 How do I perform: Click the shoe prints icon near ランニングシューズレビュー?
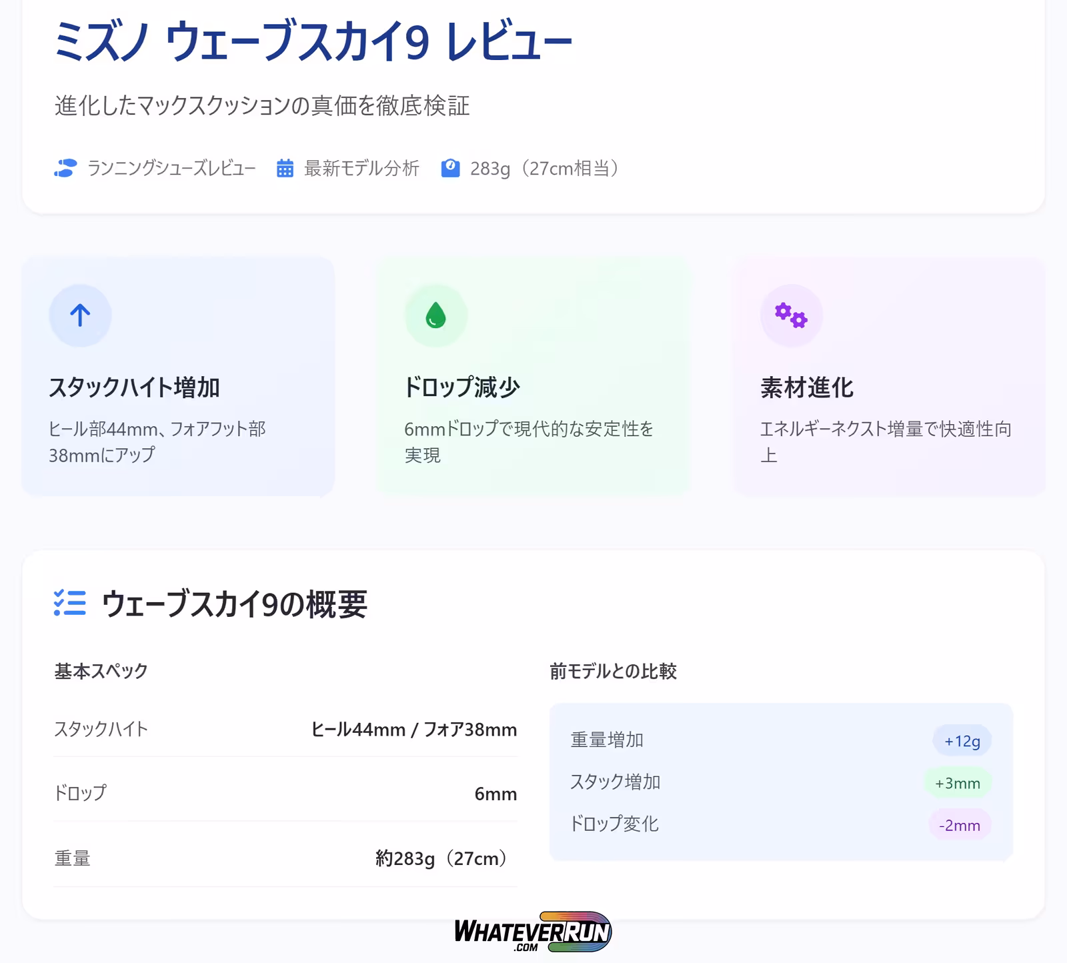[65, 168]
